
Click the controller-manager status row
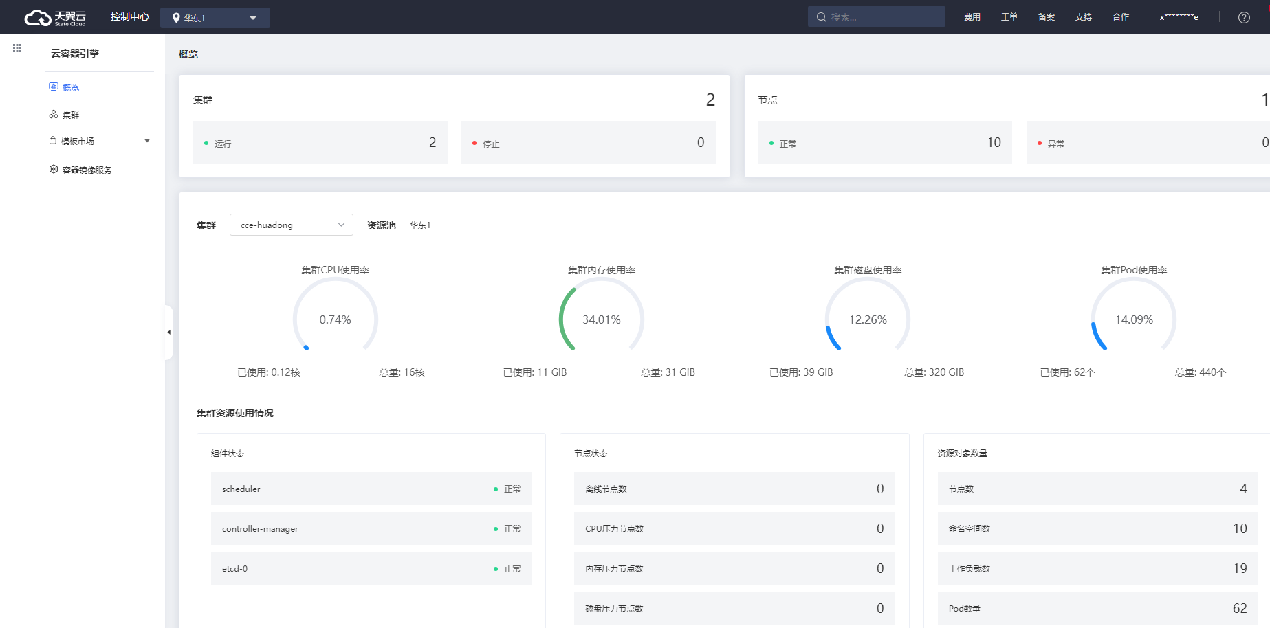point(371,528)
